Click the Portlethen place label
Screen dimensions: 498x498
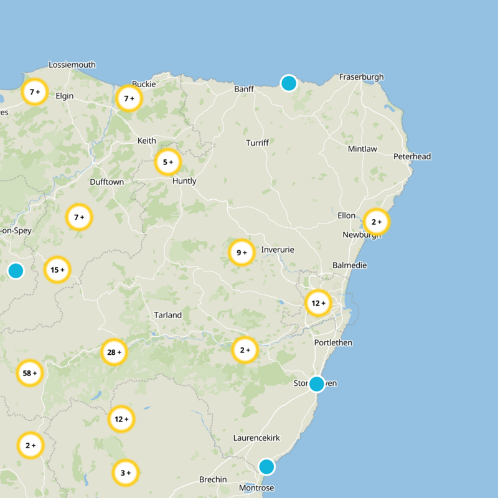[x=333, y=343]
